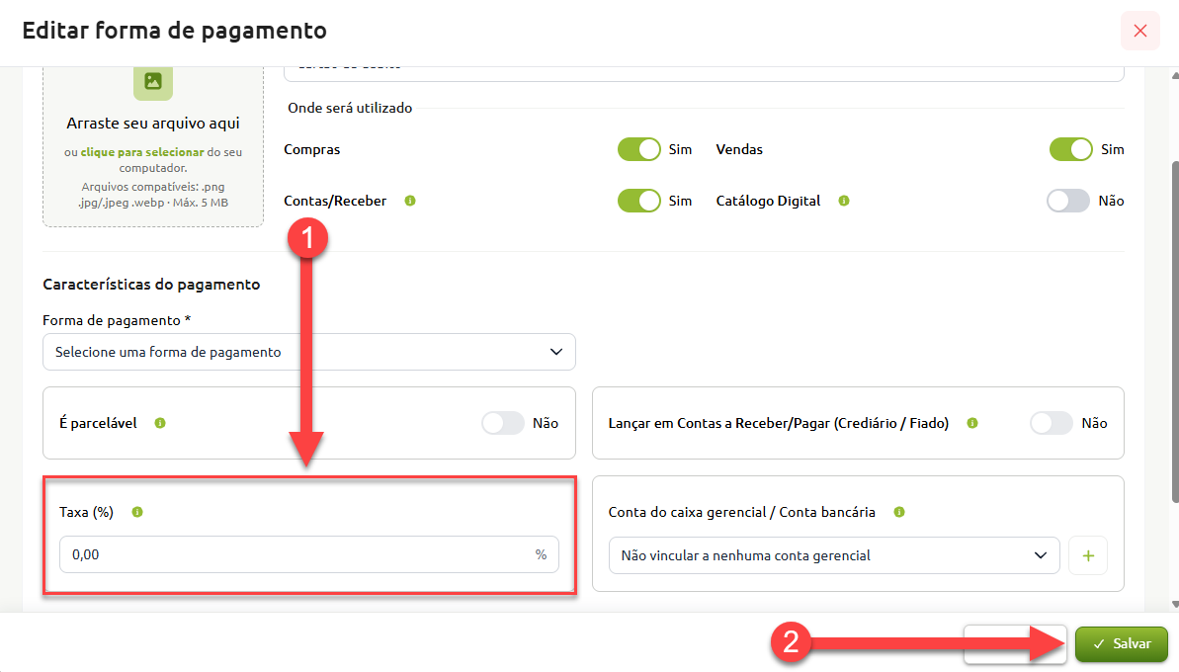Enable the É parcelável switch
This screenshot has height=672, width=1179.
coord(503,423)
